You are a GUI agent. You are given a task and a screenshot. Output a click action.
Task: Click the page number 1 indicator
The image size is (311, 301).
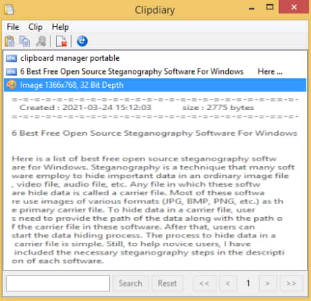click(248, 283)
